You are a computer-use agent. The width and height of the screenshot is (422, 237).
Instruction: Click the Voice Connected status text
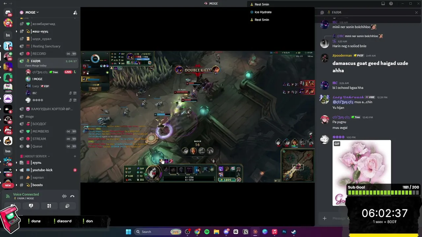point(26,195)
